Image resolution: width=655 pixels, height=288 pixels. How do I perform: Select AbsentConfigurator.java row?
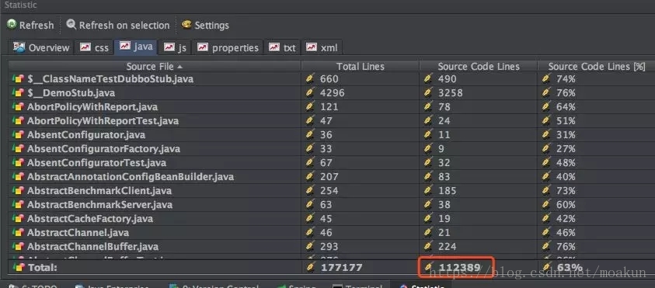[x=332, y=135]
